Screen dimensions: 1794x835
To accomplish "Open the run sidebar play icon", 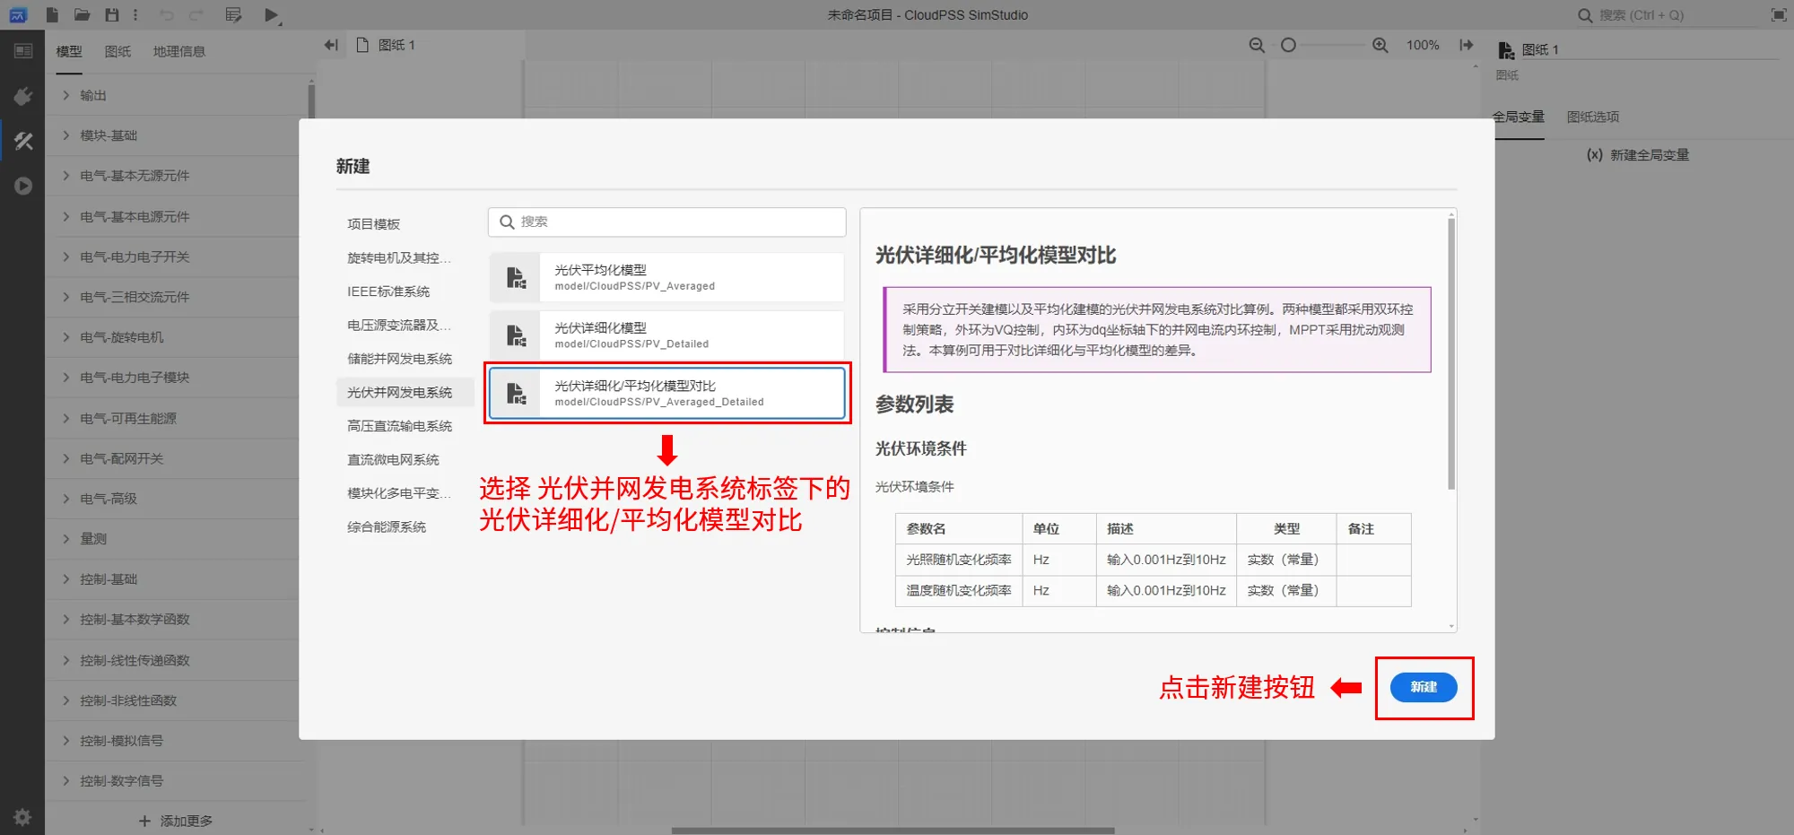I will point(23,186).
